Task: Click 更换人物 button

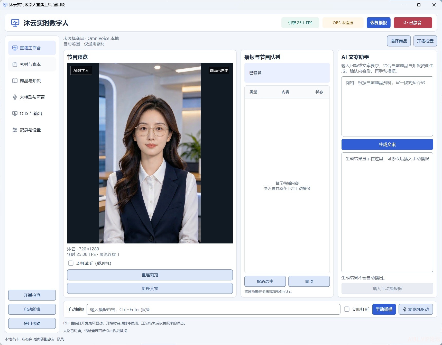Action: point(150,288)
